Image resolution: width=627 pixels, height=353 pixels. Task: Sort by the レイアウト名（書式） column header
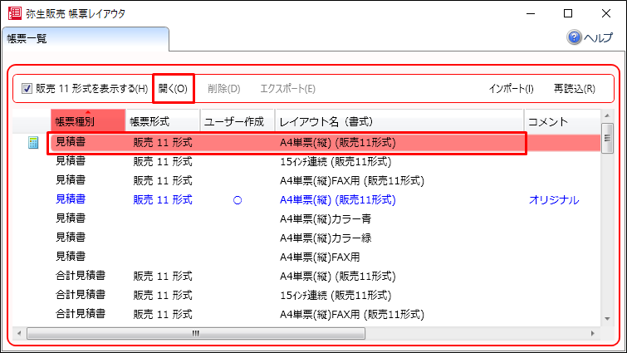point(399,121)
